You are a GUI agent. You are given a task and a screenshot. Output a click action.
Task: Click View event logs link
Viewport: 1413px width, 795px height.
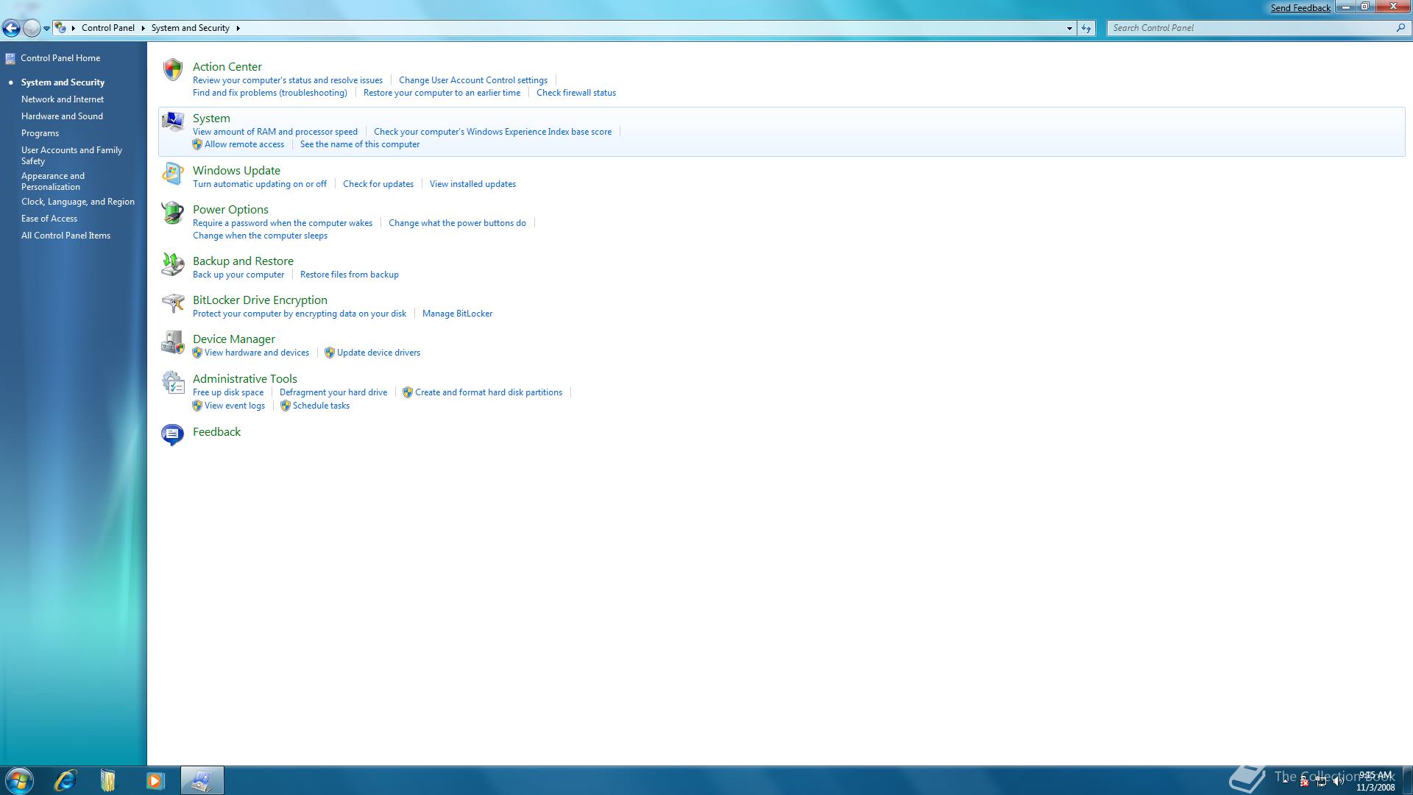[x=235, y=406]
